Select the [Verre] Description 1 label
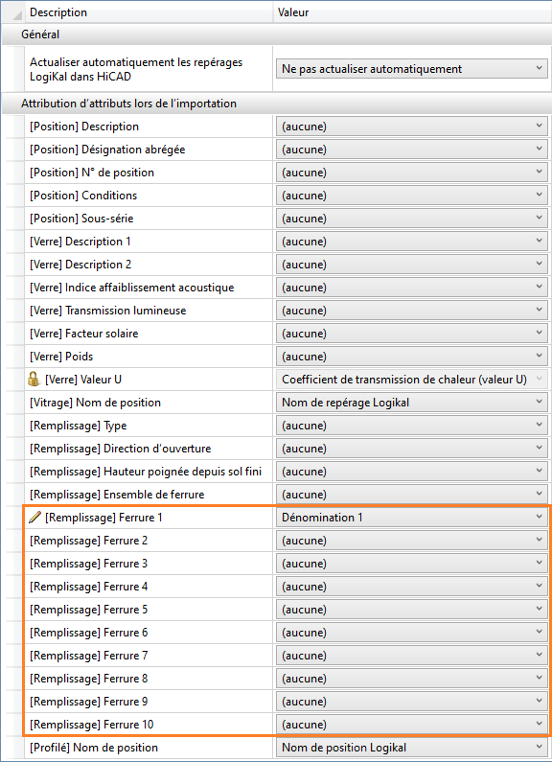The width and height of the screenshot is (552, 762). (80, 242)
